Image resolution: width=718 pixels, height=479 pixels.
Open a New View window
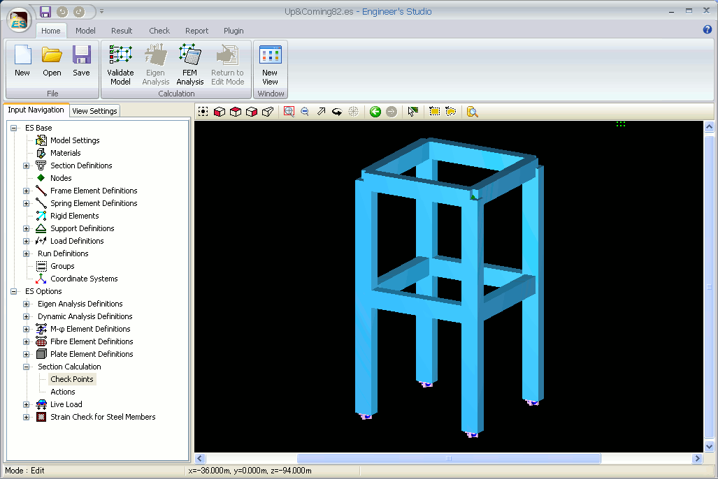[x=270, y=64]
